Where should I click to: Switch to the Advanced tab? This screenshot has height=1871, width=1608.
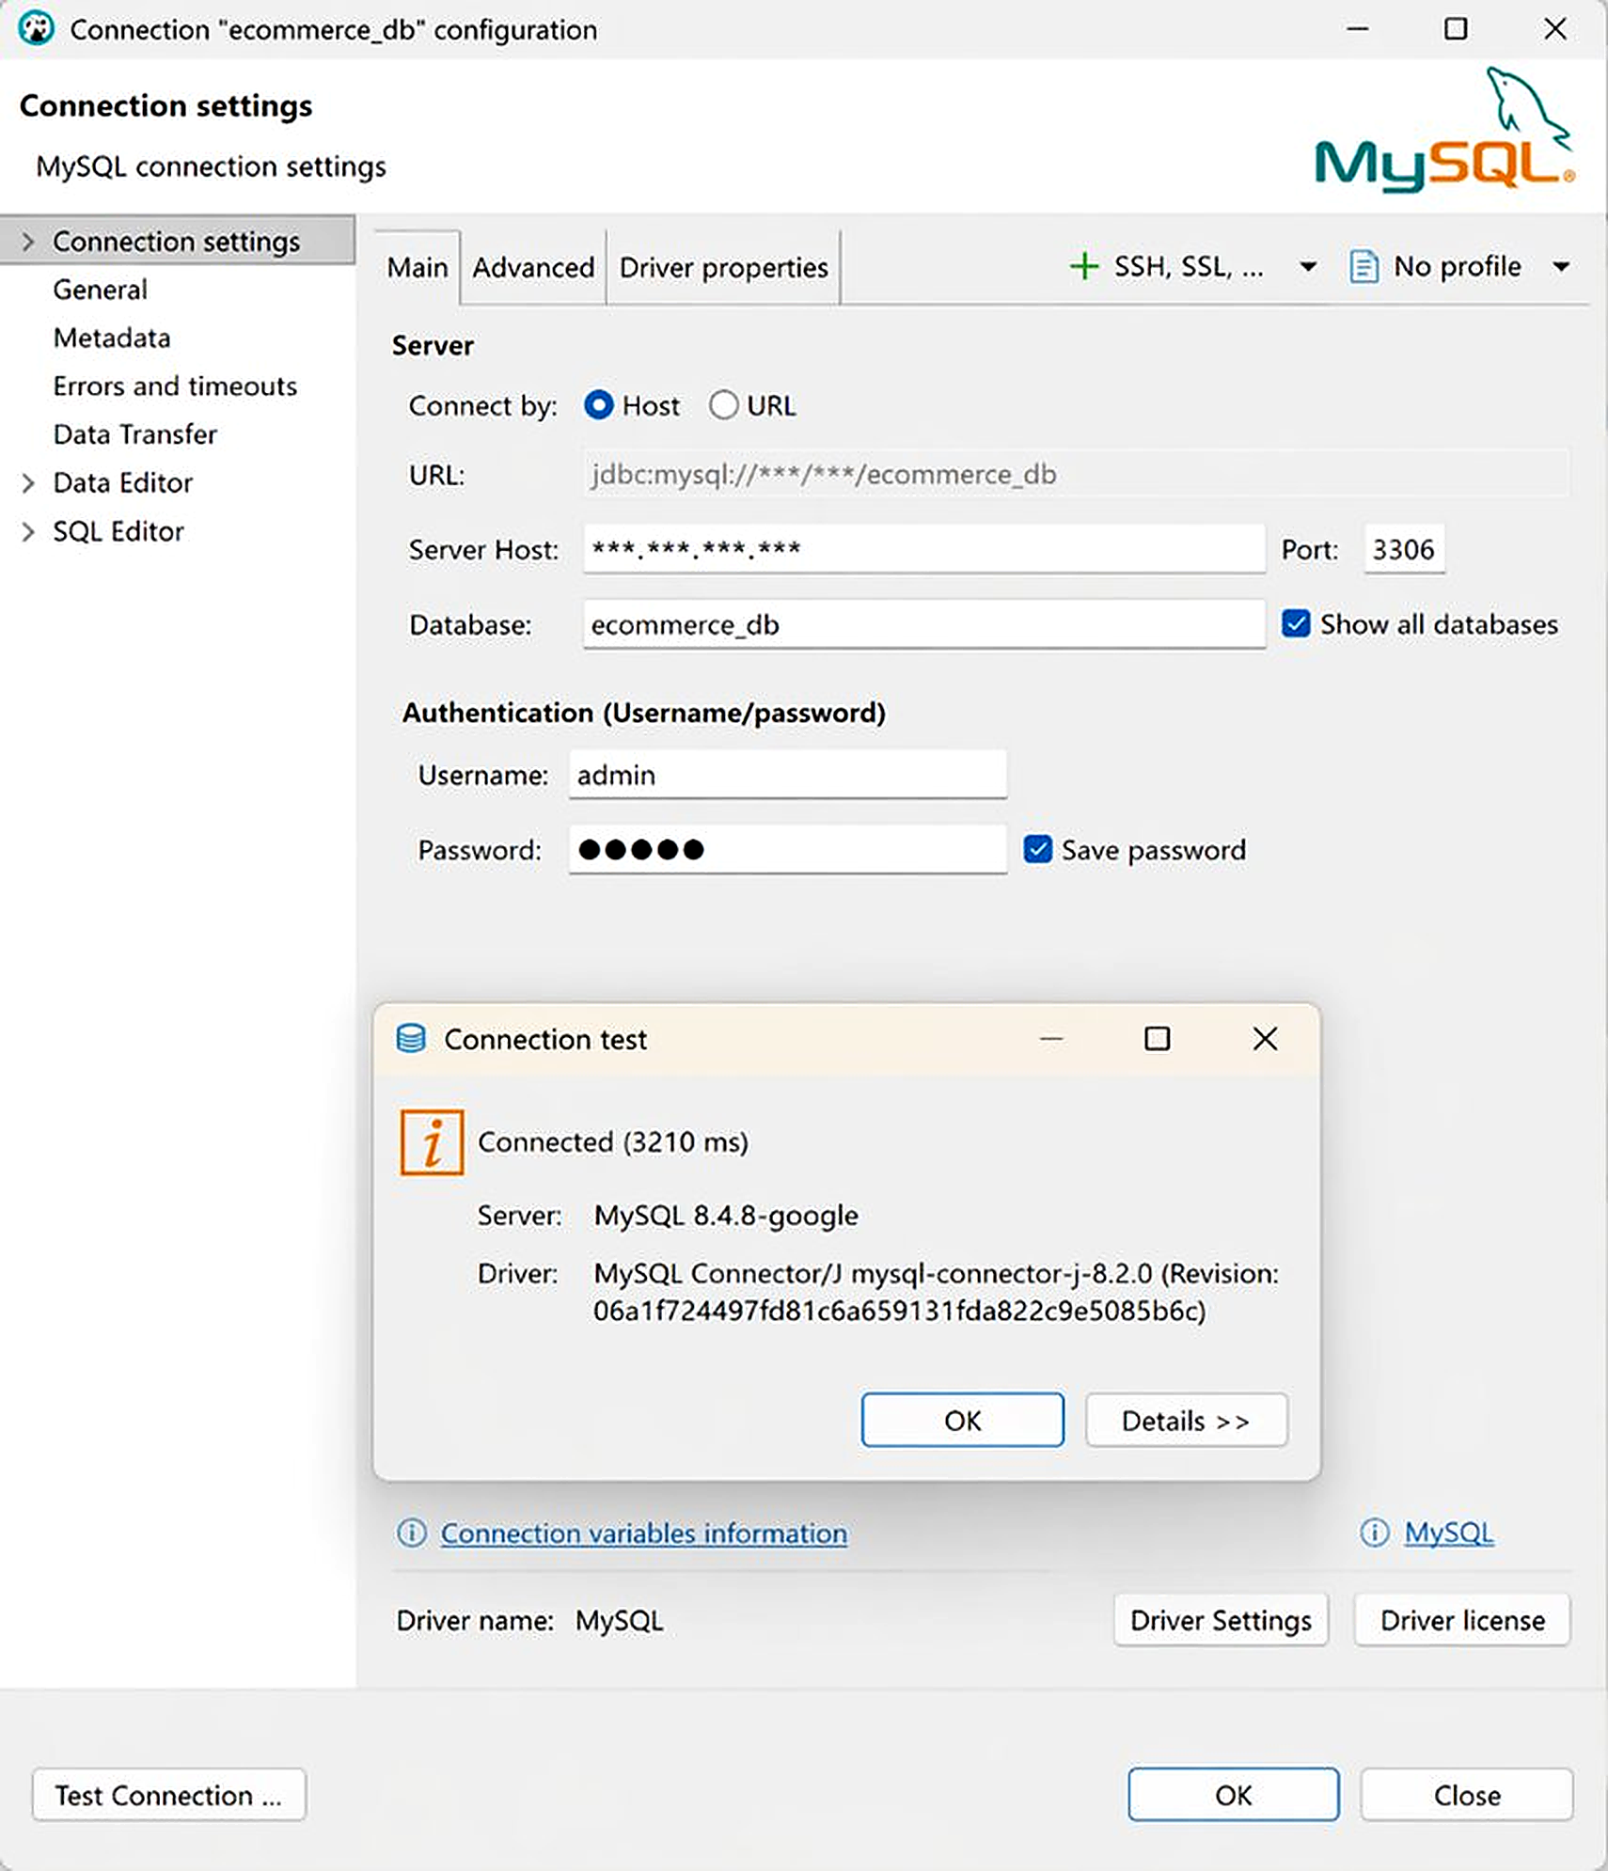click(533, 268)
